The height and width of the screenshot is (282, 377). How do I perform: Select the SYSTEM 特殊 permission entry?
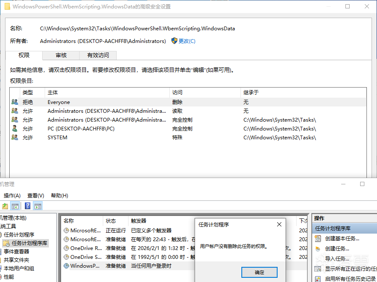188,137
